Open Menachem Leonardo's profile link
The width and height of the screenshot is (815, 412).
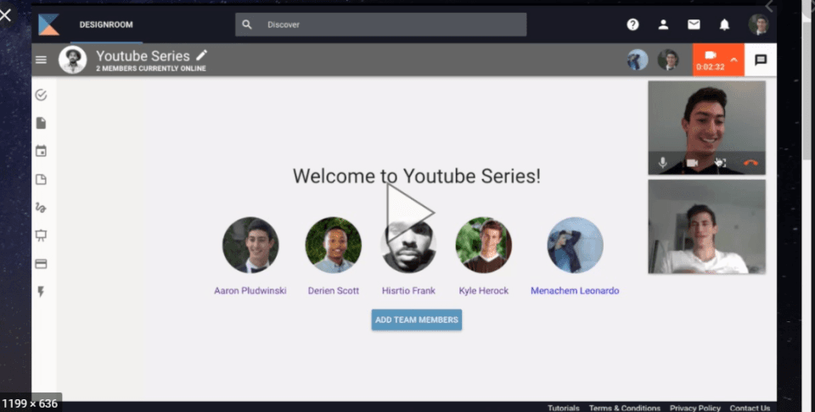[575, 291]
